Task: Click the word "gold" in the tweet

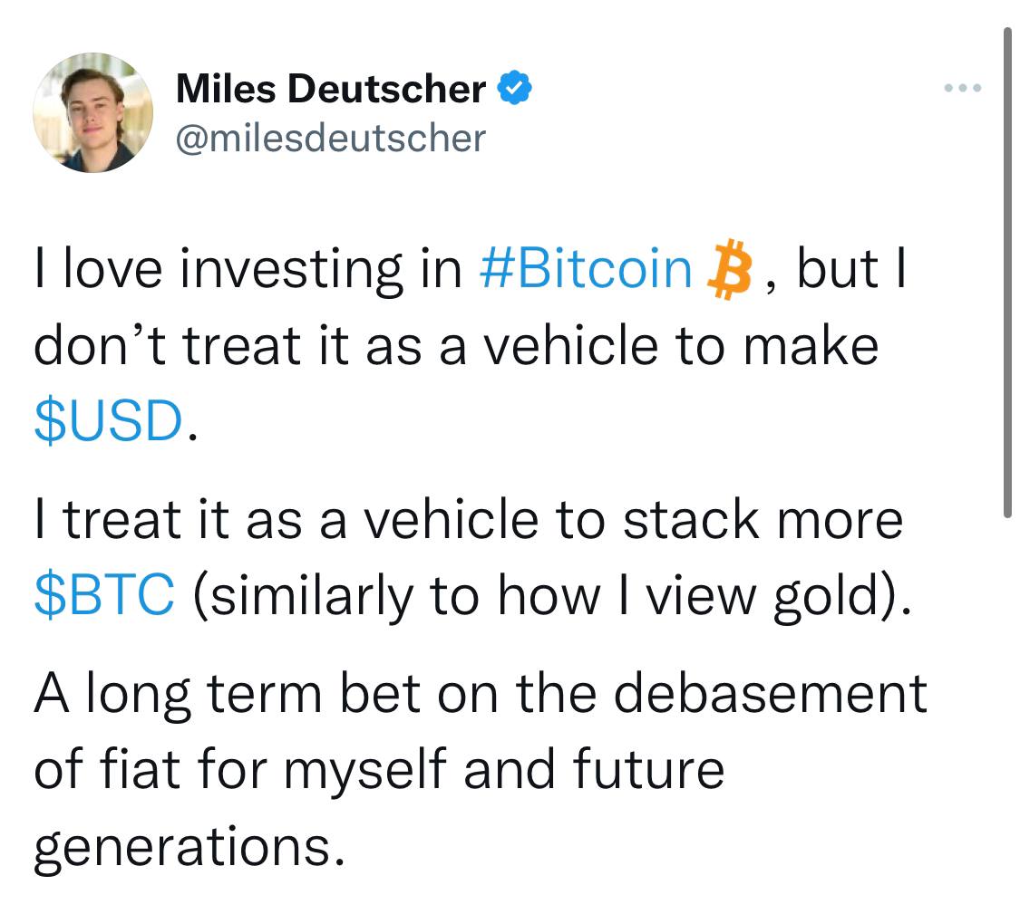Action: pyautogui.click(x=825, y=596)
